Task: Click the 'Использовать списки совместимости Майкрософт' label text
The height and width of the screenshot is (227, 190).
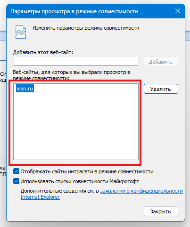Action: (80, 181)
